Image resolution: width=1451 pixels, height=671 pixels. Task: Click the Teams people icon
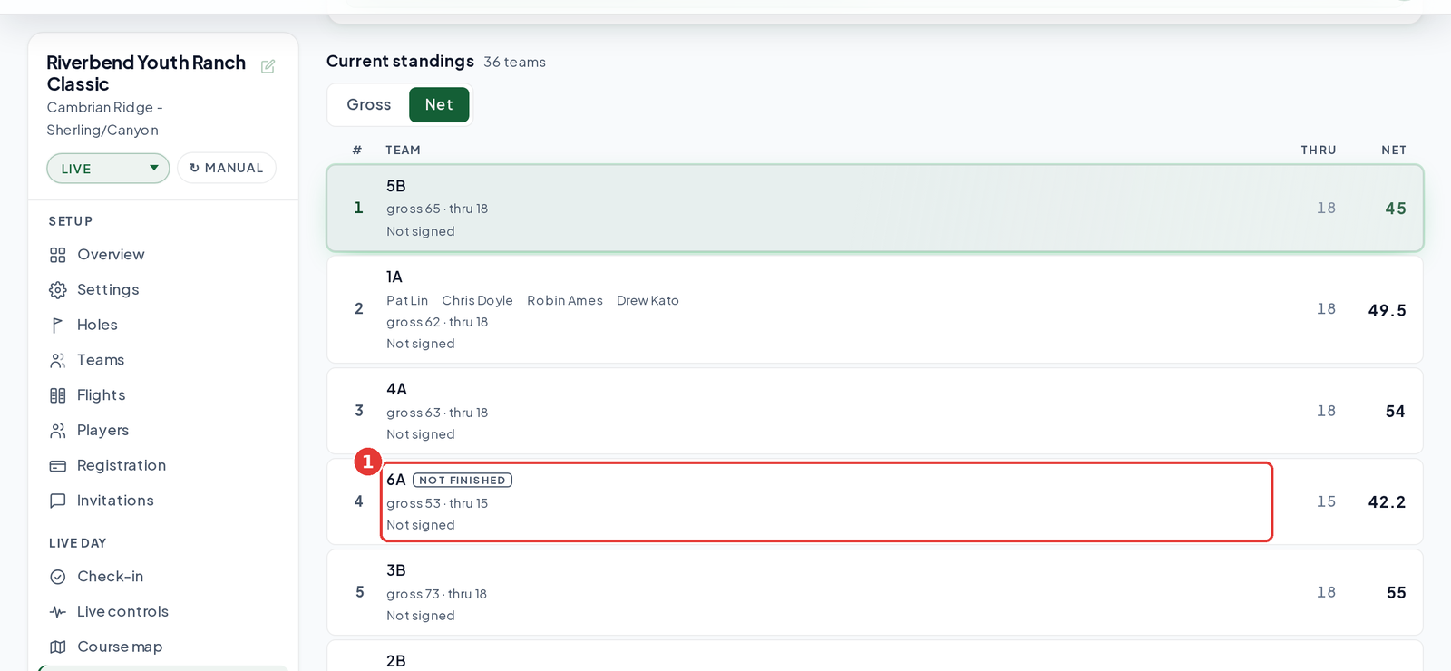(58, 360)
